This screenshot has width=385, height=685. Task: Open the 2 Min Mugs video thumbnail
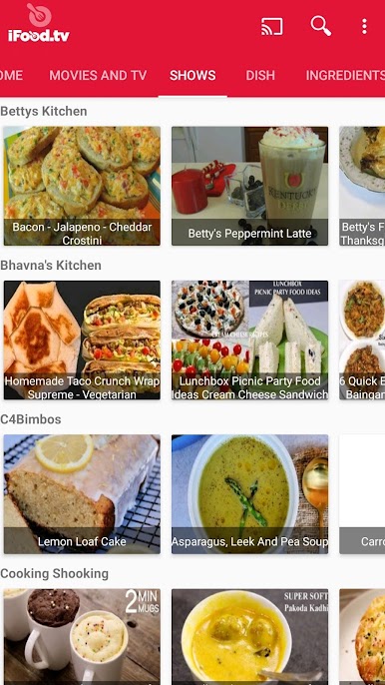coord(82,637)
